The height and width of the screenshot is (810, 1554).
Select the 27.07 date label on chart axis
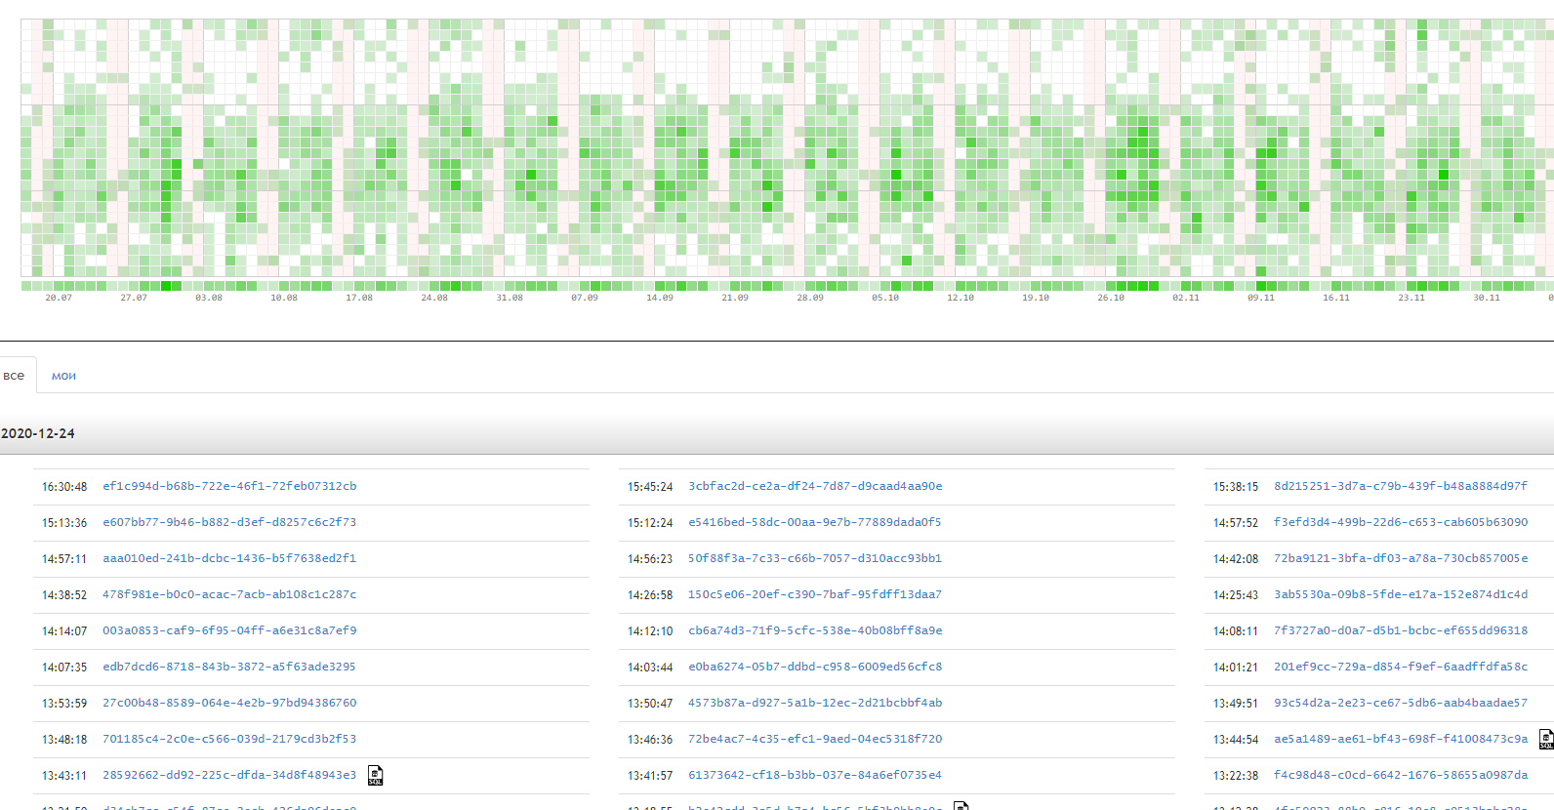point(134,298)
